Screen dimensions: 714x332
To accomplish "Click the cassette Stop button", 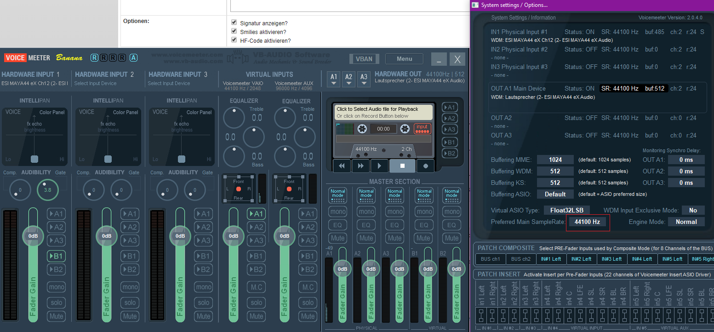I will [x=402, y=166].
